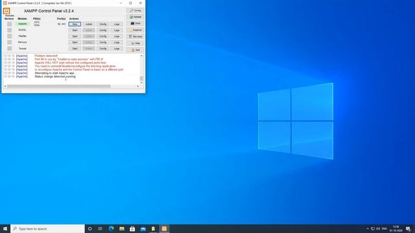Open volume tray icon

378,228
